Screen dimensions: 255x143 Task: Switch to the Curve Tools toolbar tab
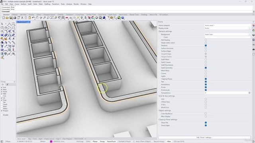80,15
